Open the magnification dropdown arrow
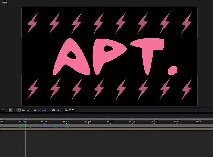 pos(3,110)
